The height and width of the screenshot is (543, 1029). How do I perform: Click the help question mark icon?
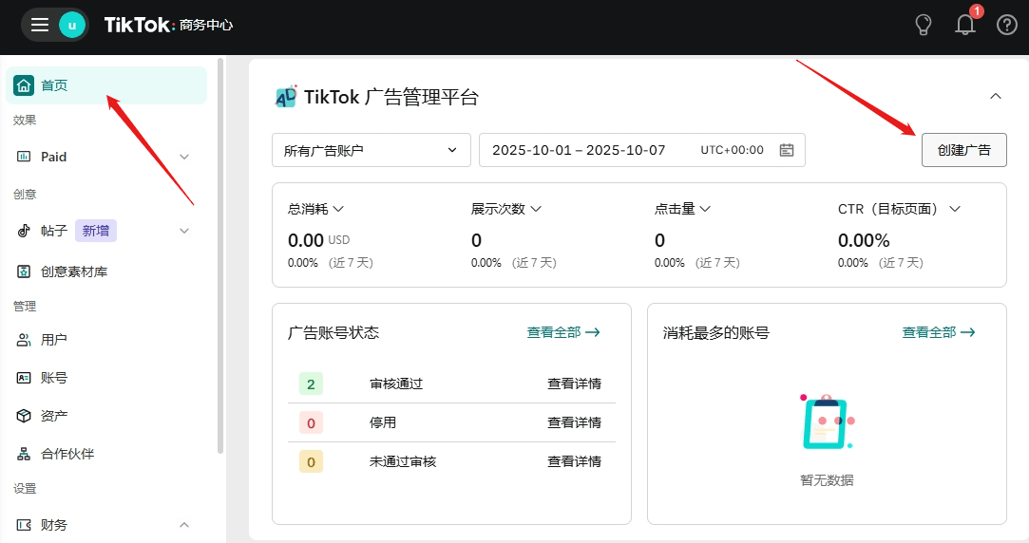coord(1006,25)
